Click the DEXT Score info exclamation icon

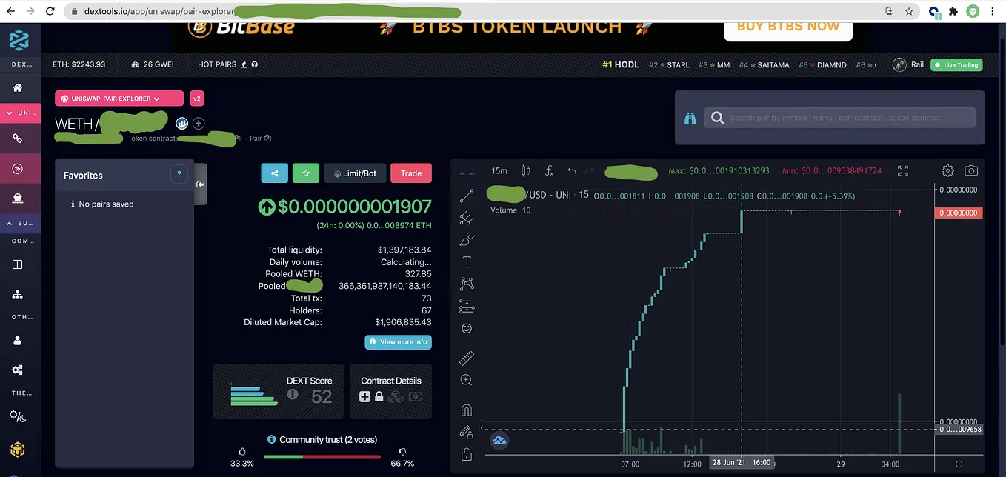tap(293, 395)
